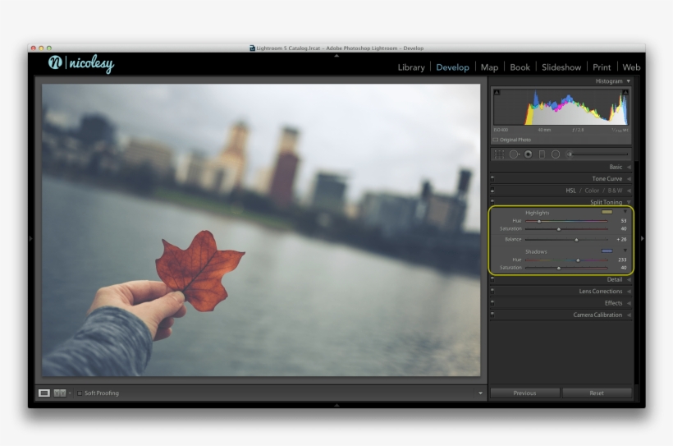Toggle the Tone Curve panel on/off switch

492,178
